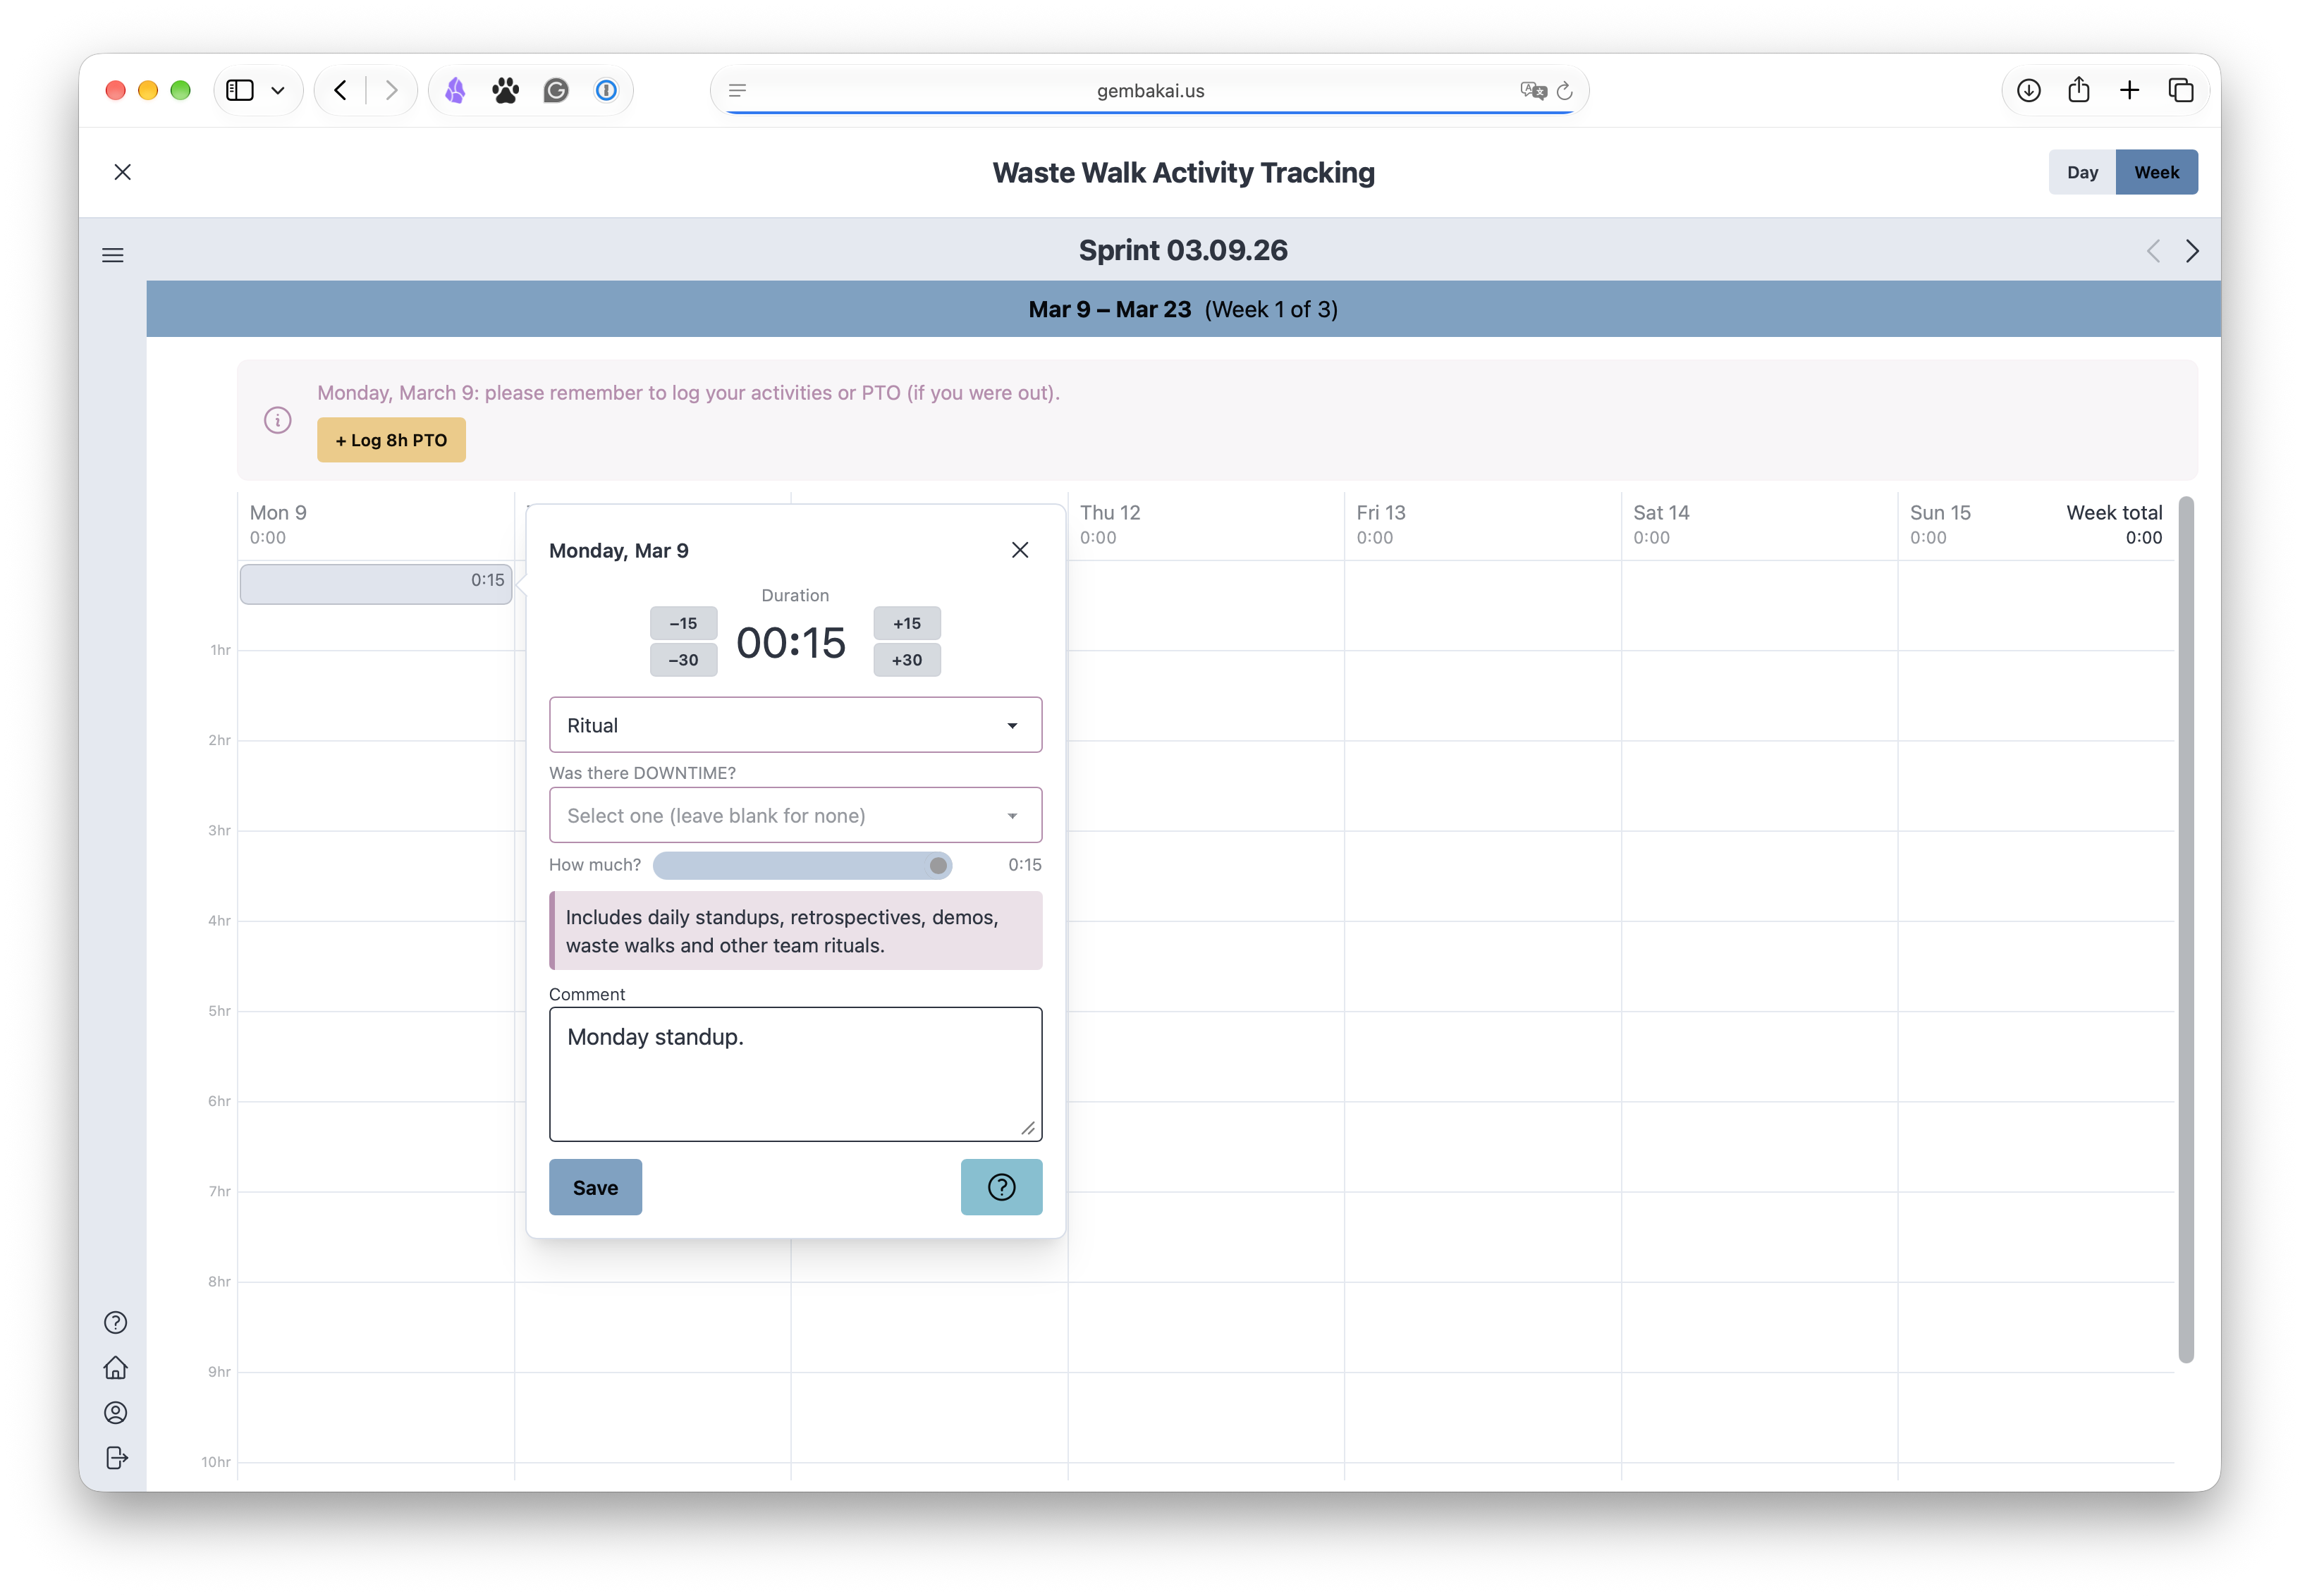Screen dimensions: 2300x1596
Task: Go to the previous sprint week
Action: 2153,251
